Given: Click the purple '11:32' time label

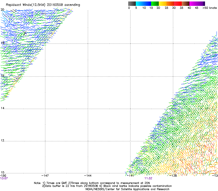Looking at the screenshot, I should tap(148, 178).
